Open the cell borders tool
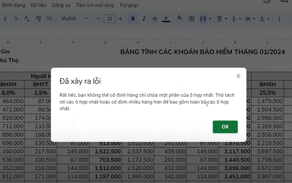Image resolution: width=292 pixels, height=183 pixels. [192, 19]
